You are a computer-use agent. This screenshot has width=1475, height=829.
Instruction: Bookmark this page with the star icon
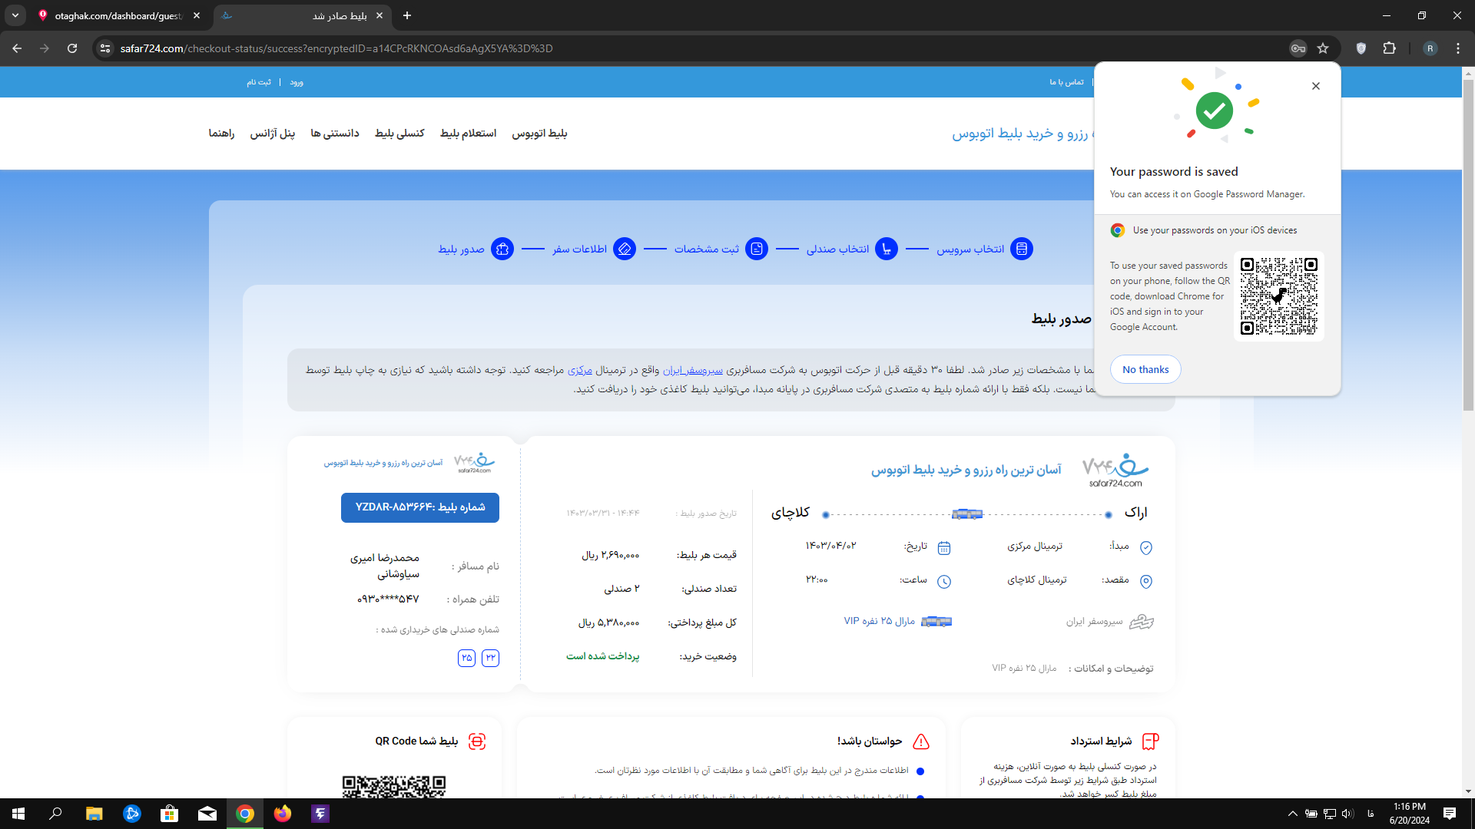click(x=1323, y=48)
